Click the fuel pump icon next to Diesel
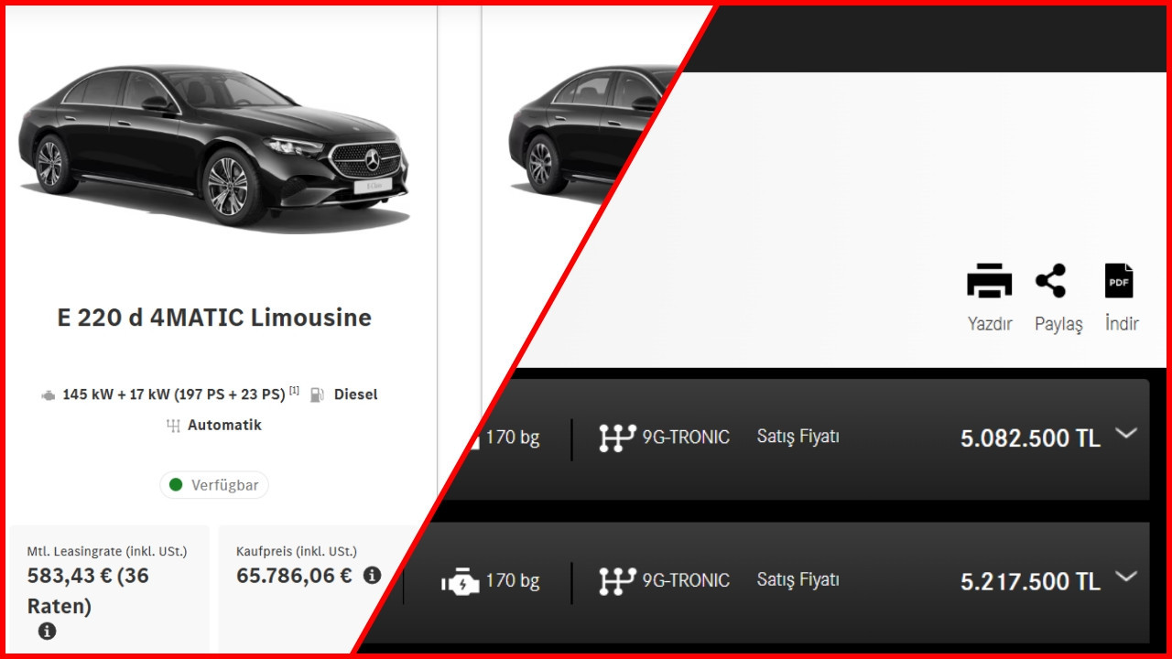 pyautogui.click(x=318, y=394)
